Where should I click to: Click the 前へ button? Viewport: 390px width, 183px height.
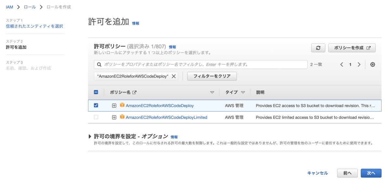[347, 173]
